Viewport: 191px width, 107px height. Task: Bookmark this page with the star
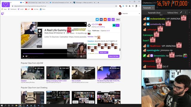[116, 6]
